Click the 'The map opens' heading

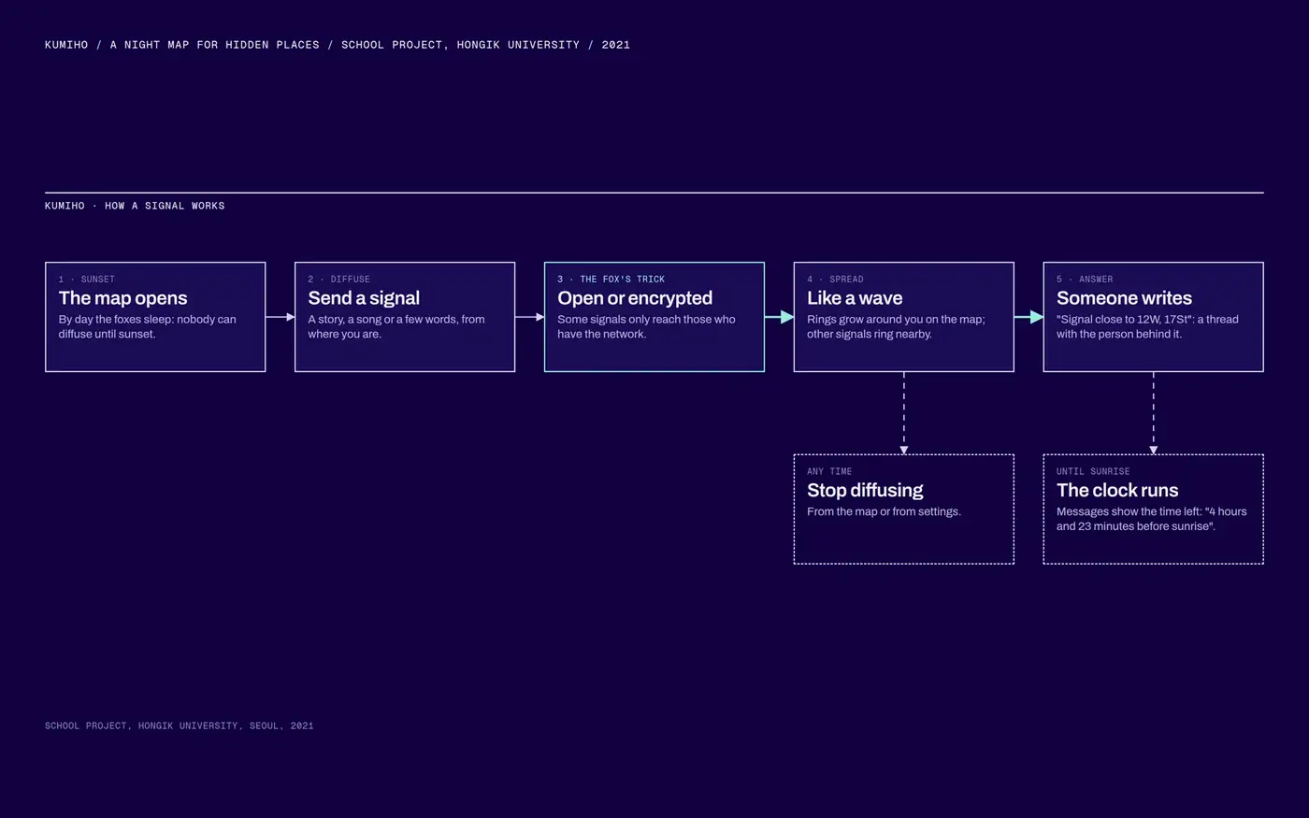122,298
